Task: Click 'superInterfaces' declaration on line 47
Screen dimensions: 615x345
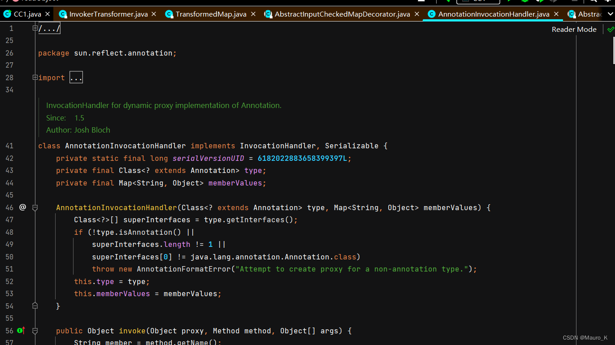Action: point(157,220)
